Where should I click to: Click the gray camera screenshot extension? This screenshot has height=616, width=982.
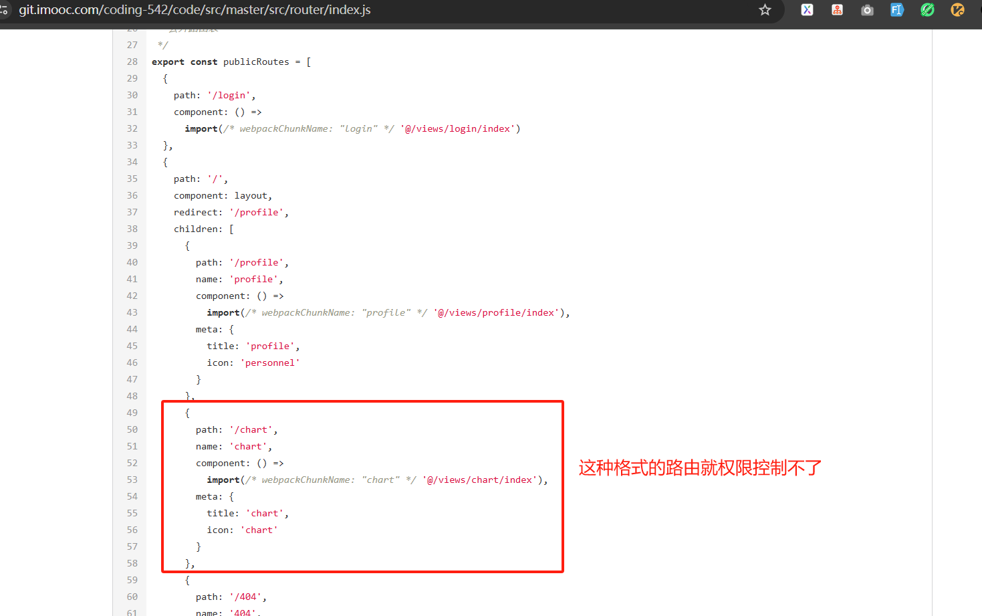867,10
